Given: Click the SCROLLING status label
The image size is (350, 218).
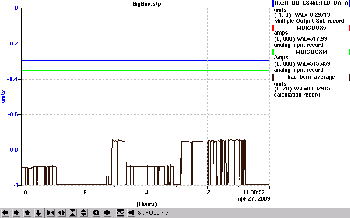Looking at the screenshot, I should pyautogui.click(x=153, y=213).
